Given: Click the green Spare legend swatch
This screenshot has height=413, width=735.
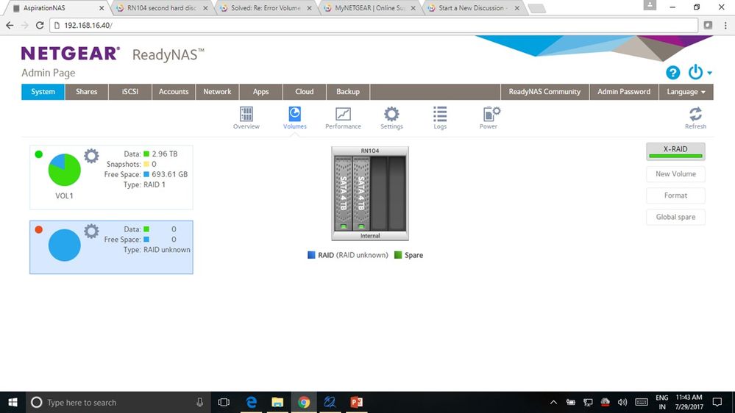Looking at the screenshot, I should 398,255.
